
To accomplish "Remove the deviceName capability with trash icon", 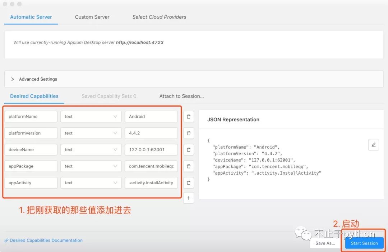I will tap(189, 150).
